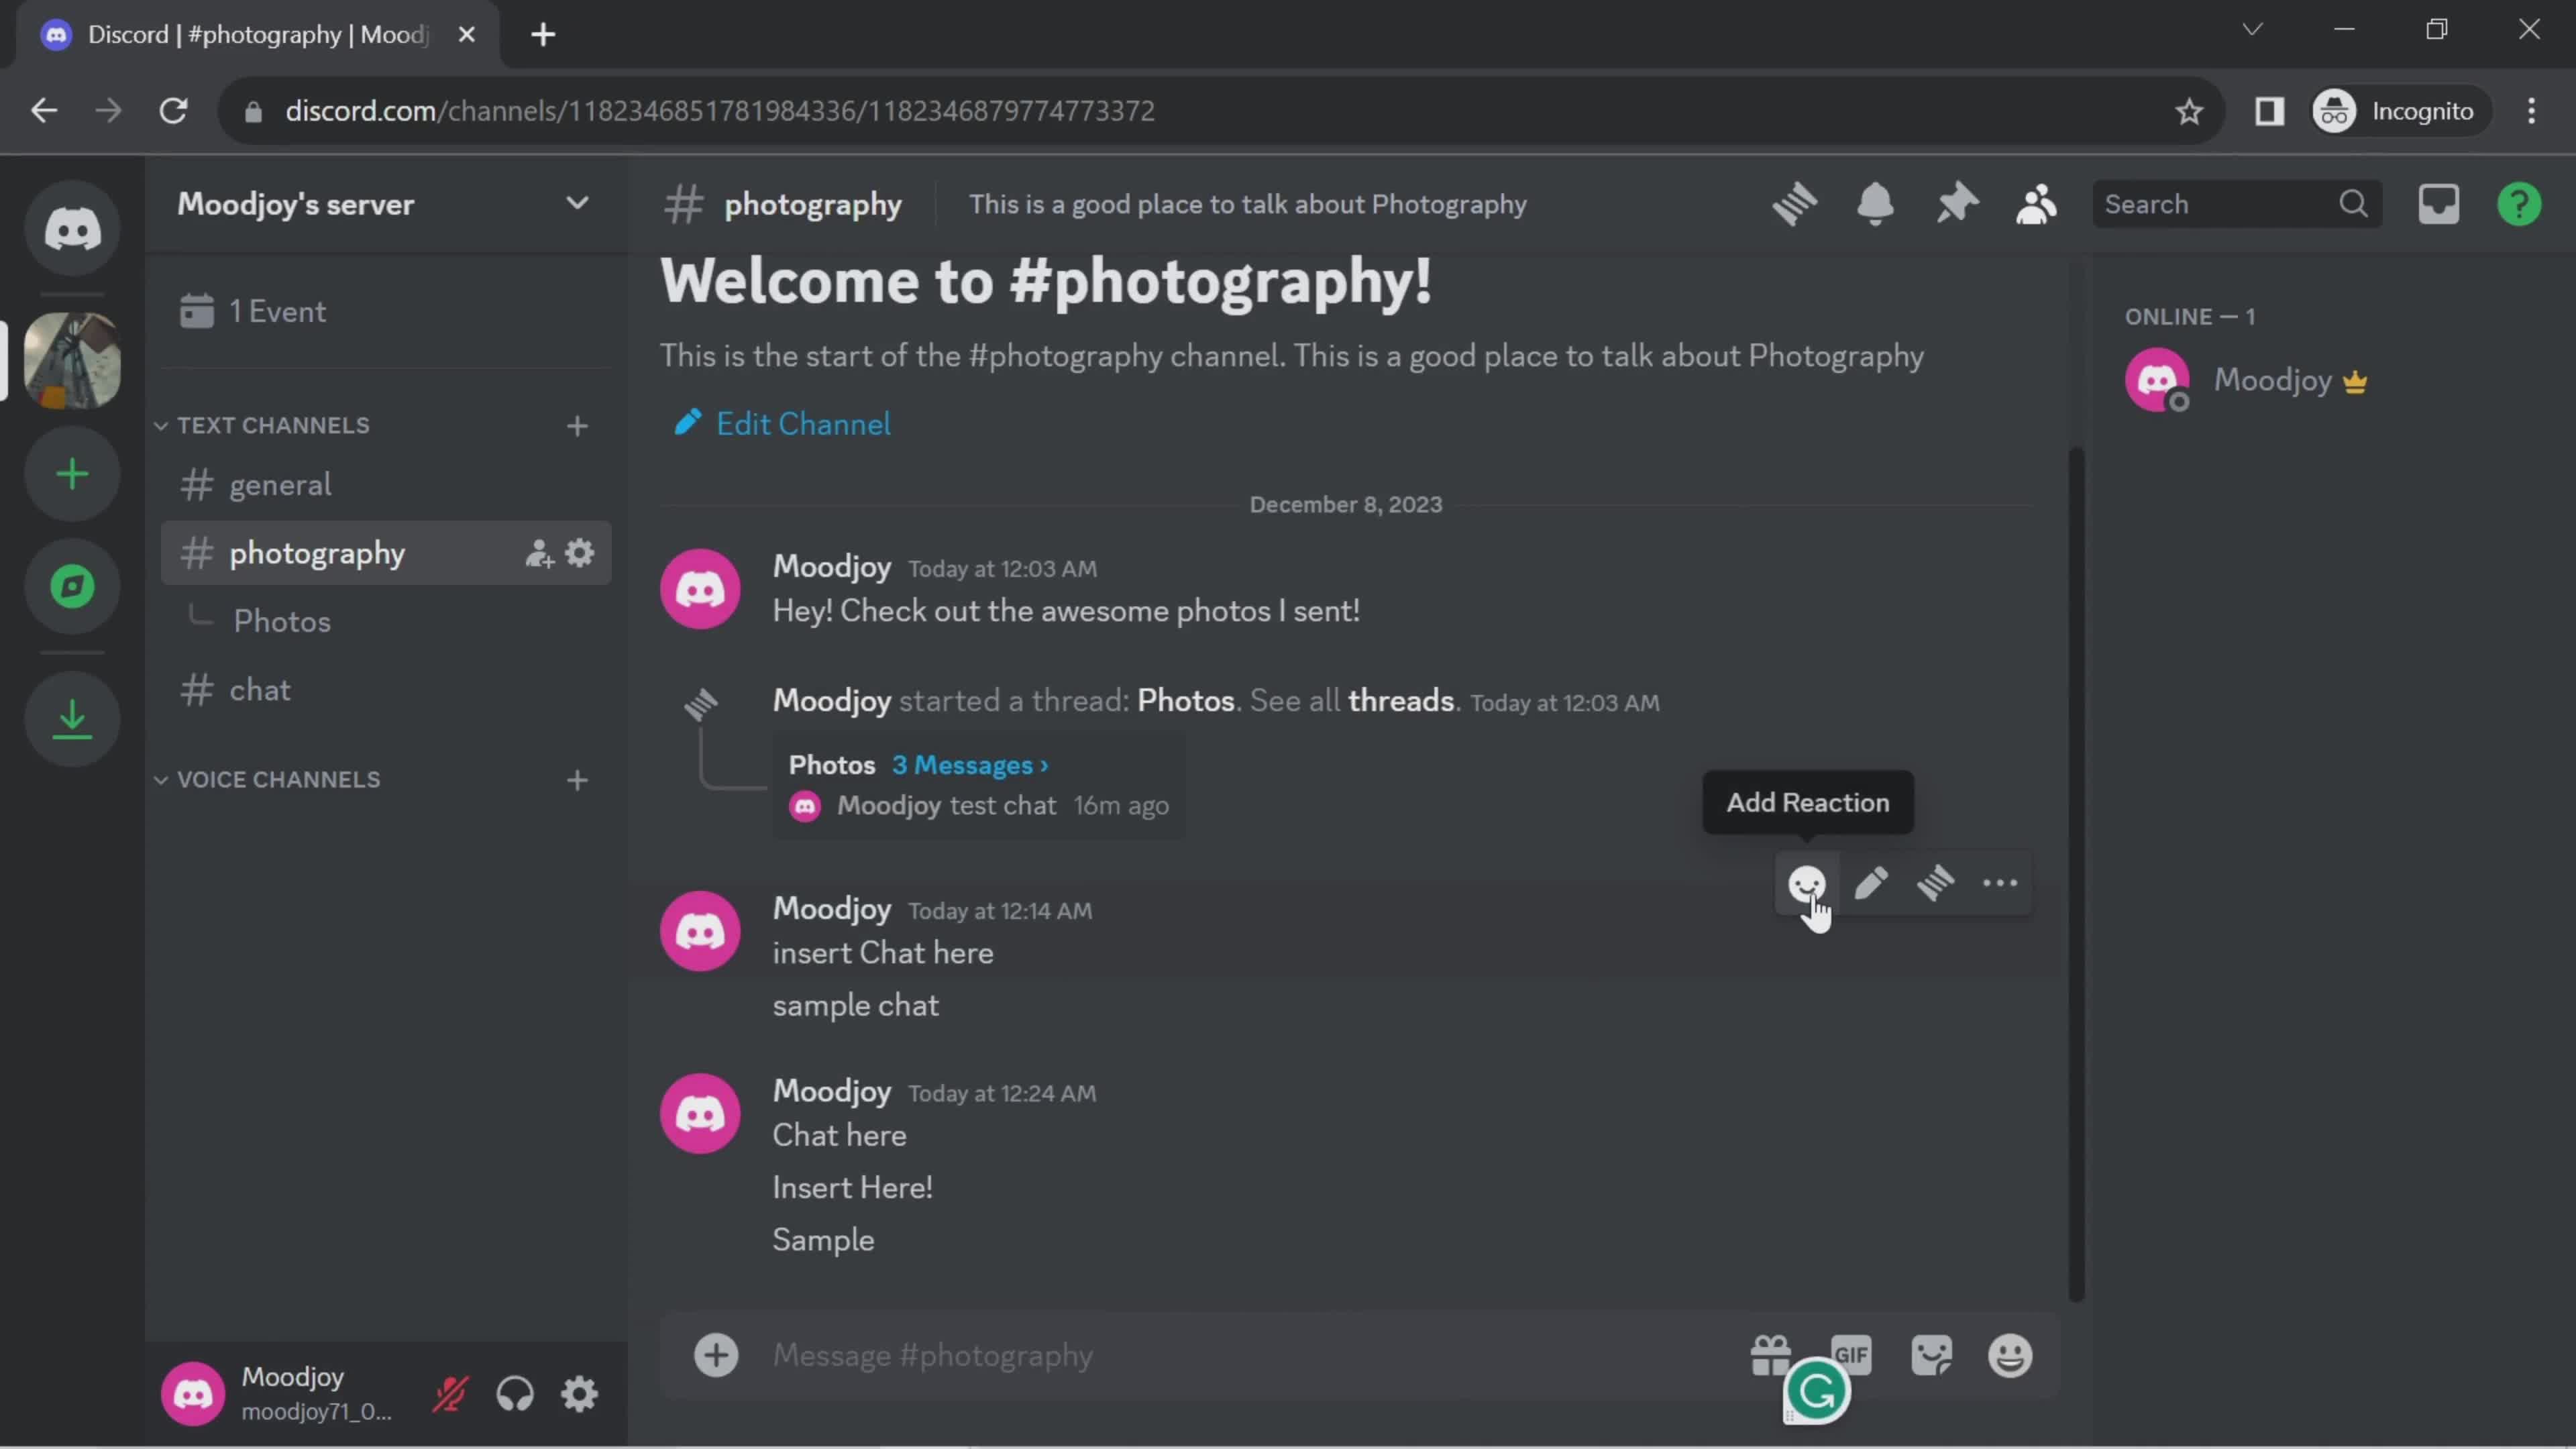Click Add Reaction emoji button
Screen dimensions: 2576x1449
[x=1806, y=883]
